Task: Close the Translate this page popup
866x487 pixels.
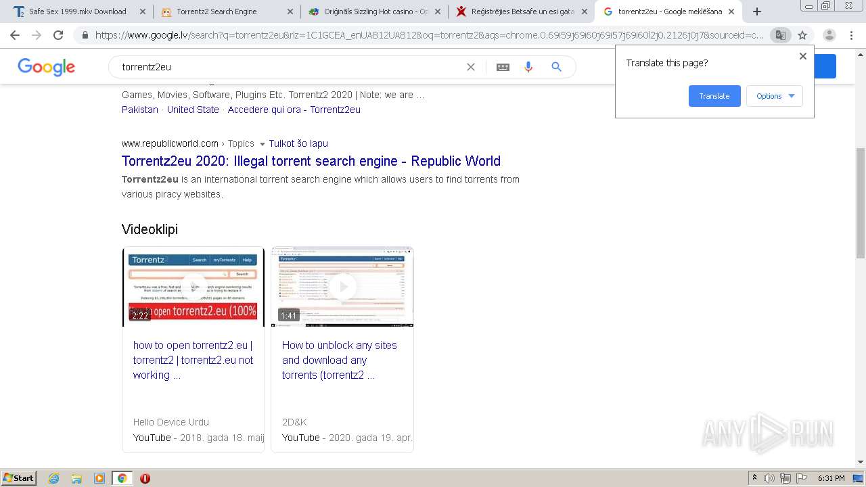Action: coord(803,56)
